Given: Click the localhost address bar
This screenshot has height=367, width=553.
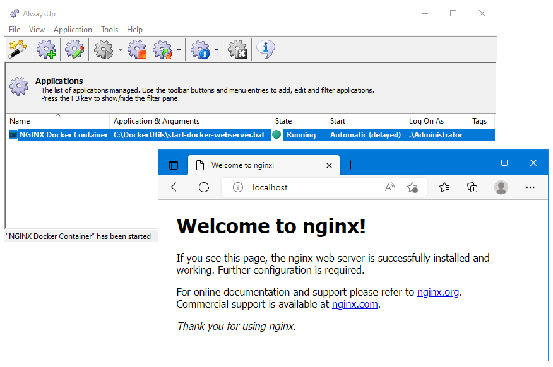Looking at the screenshot, I should pyautogui.click(x=324, y=187).
